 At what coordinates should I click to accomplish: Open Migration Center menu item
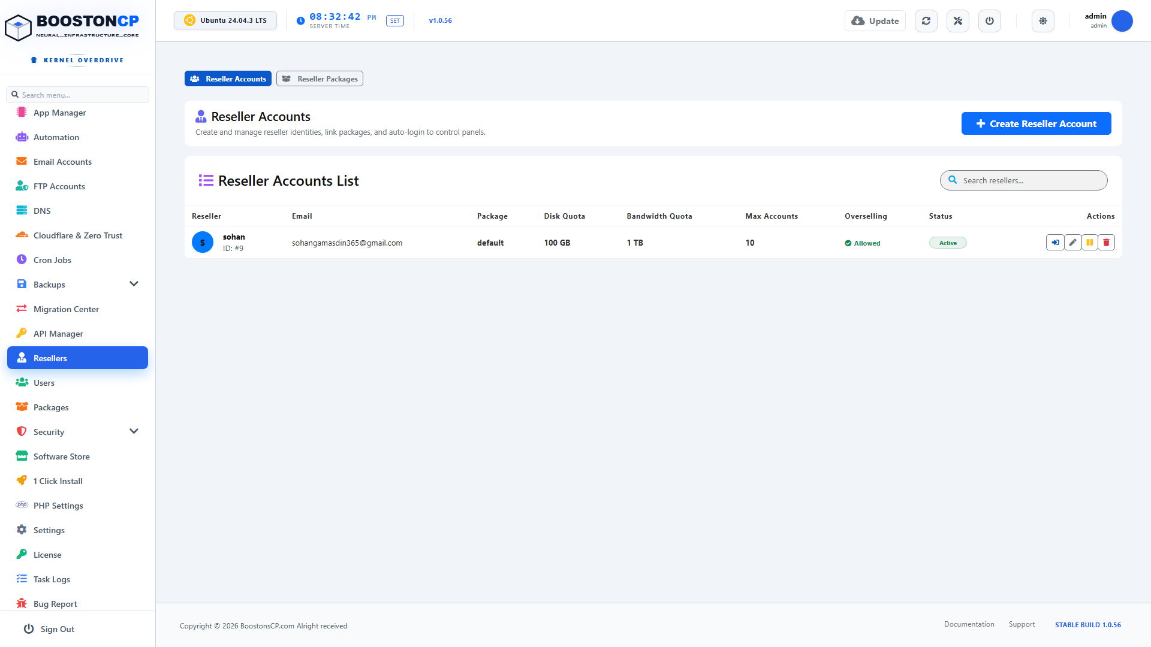(x=77, y=309)
